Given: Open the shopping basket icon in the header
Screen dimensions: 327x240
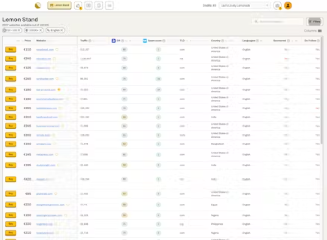Looking at the screenshot, I should pos(278,6).
